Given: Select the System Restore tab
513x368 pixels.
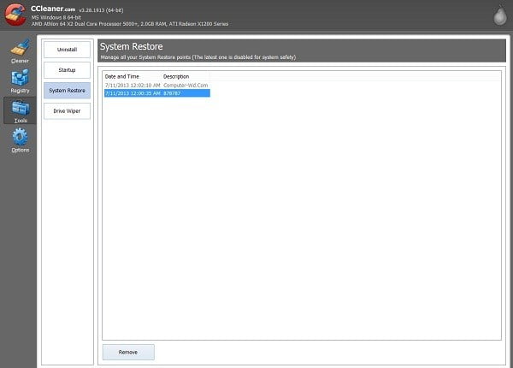Looking at the screenshot, I should [x=67, y=91].
